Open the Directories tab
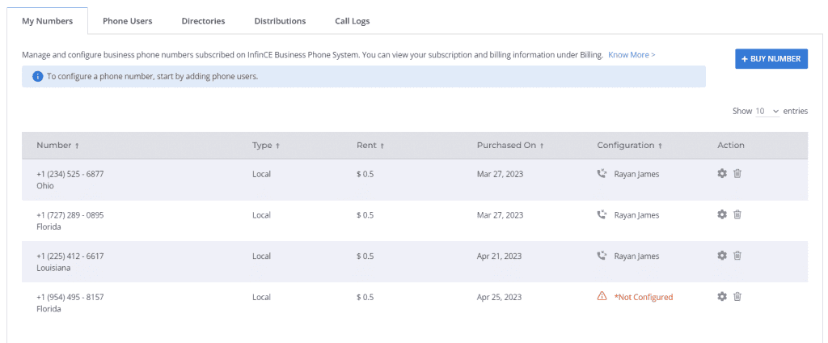828x343 pixels. click(203, 21)
